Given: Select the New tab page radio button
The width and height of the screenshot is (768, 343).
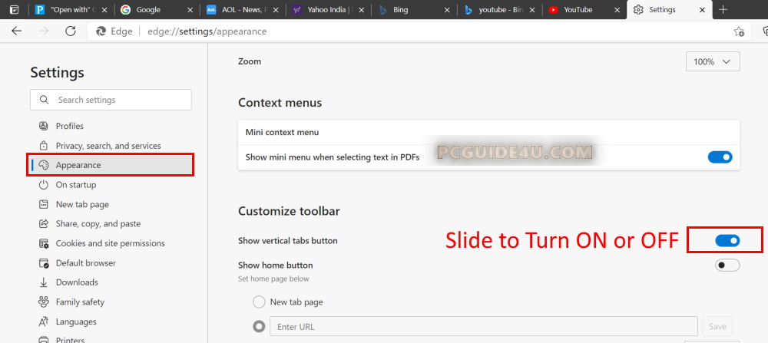Looking at the screenshot, I should pyautogui.click(x=260, y=302).
